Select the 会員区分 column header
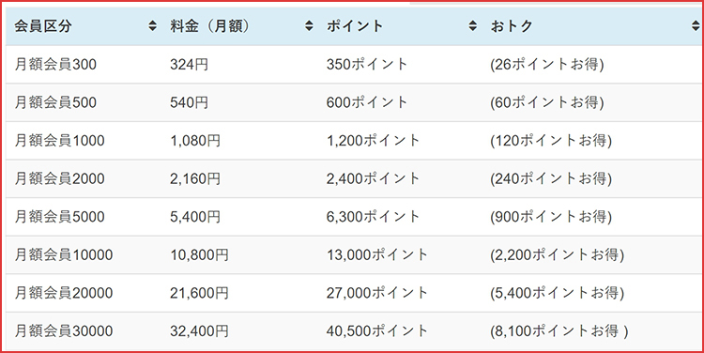This screenshot has width=704, height=353. click(x=42, y=26)
